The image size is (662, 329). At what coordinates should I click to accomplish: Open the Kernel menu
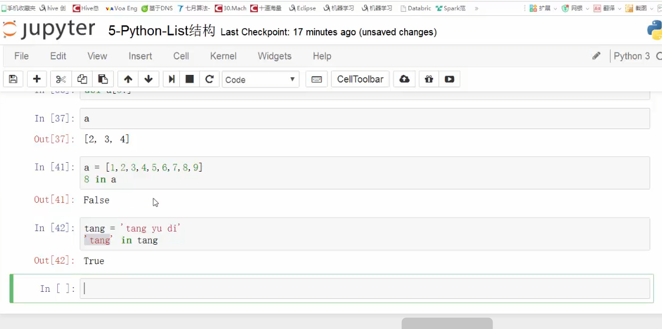pos(223,56)
